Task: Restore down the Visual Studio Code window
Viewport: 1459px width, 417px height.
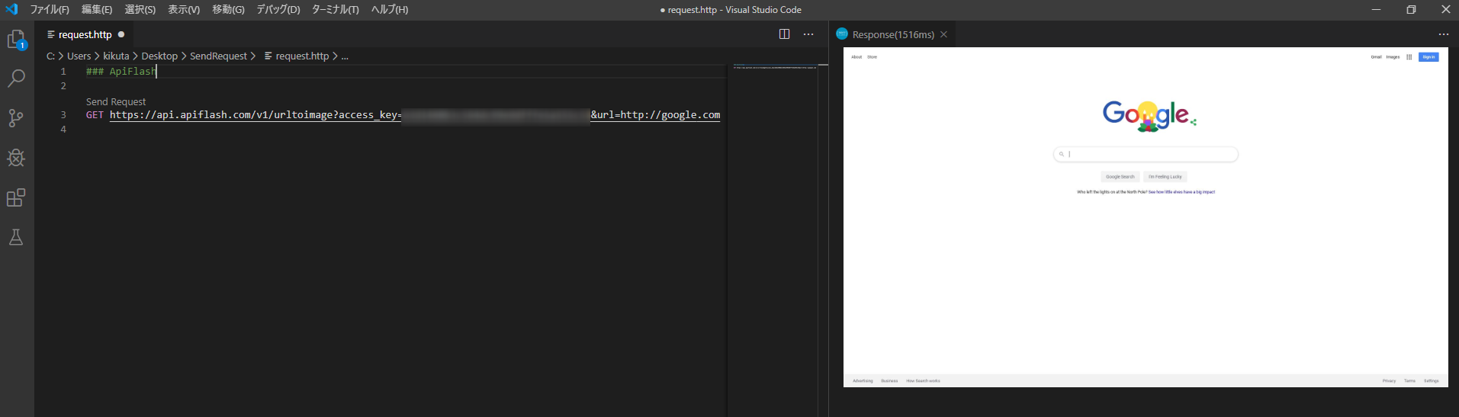Action: point(1411,10)
